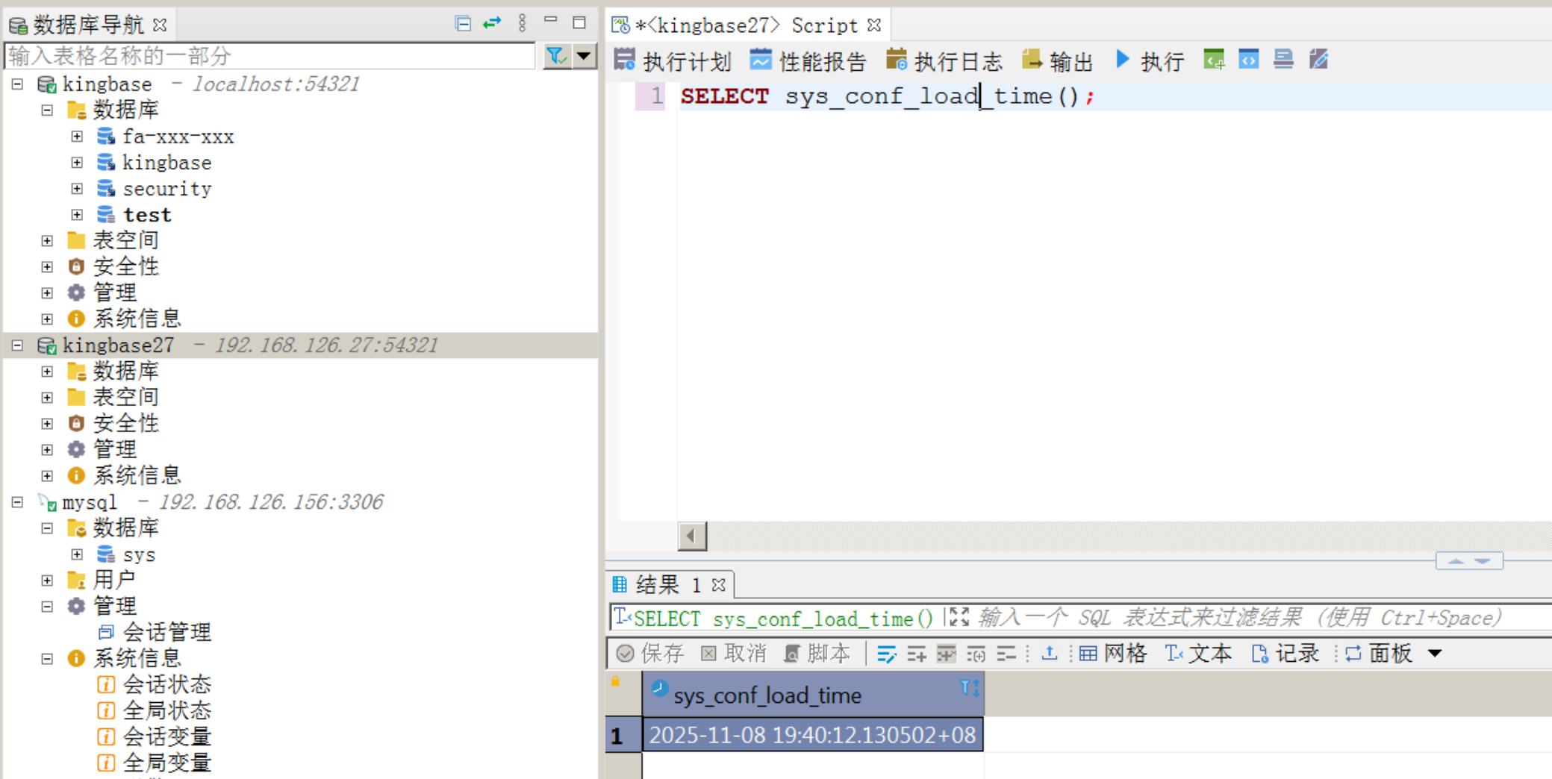Collapse the kingbase27 connection node
Image resolution: width=1552 pixels, height=779 pixels.
[x=17, y=345]
